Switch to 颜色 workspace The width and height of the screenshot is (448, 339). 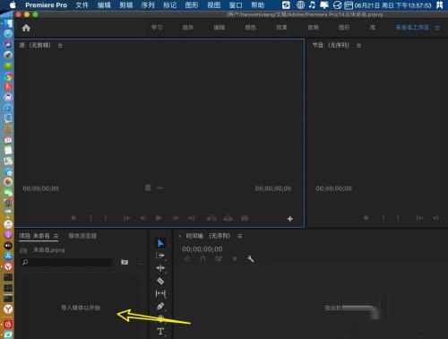[x=250, y=28]
